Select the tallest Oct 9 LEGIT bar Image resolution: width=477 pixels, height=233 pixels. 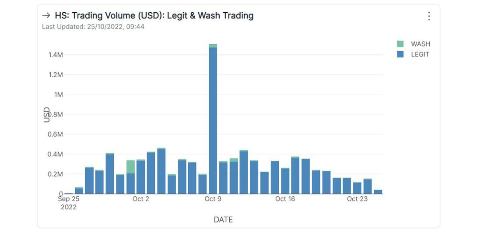point(213,120)
